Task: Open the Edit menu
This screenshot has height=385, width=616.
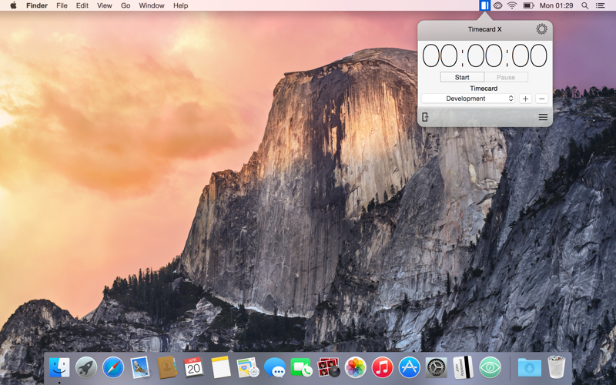Action: tap(82, 5)
